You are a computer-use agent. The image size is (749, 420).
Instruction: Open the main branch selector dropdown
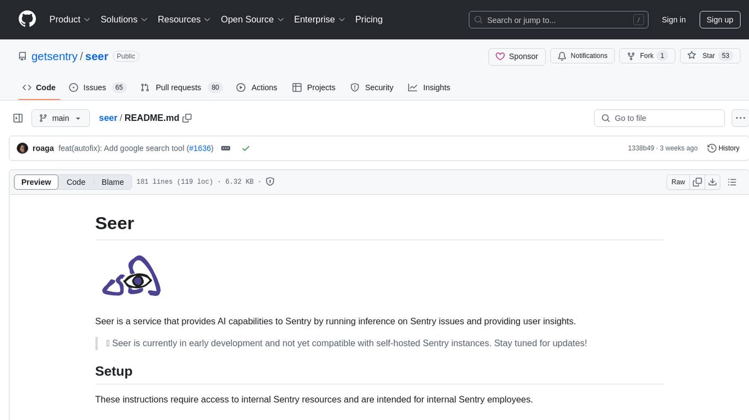[61, 118]
